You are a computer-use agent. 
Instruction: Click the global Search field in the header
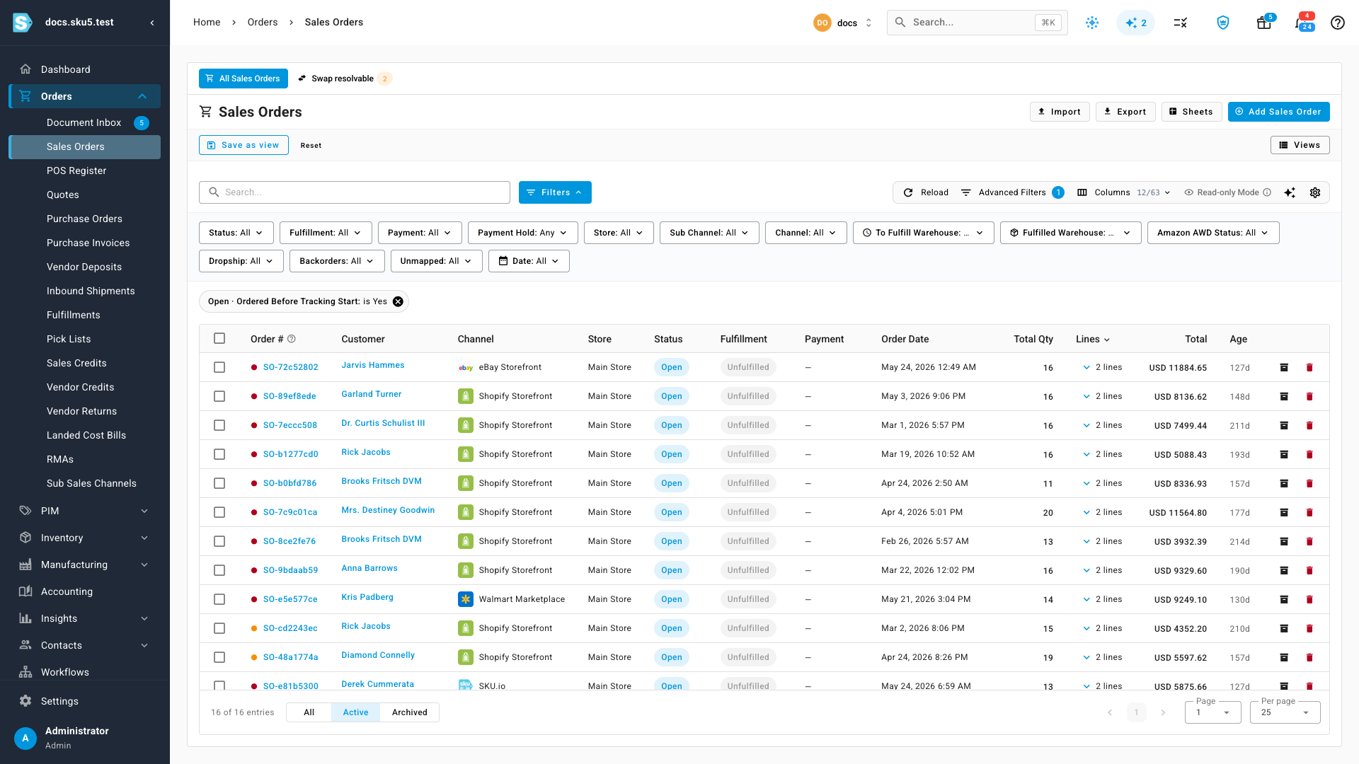977,23
